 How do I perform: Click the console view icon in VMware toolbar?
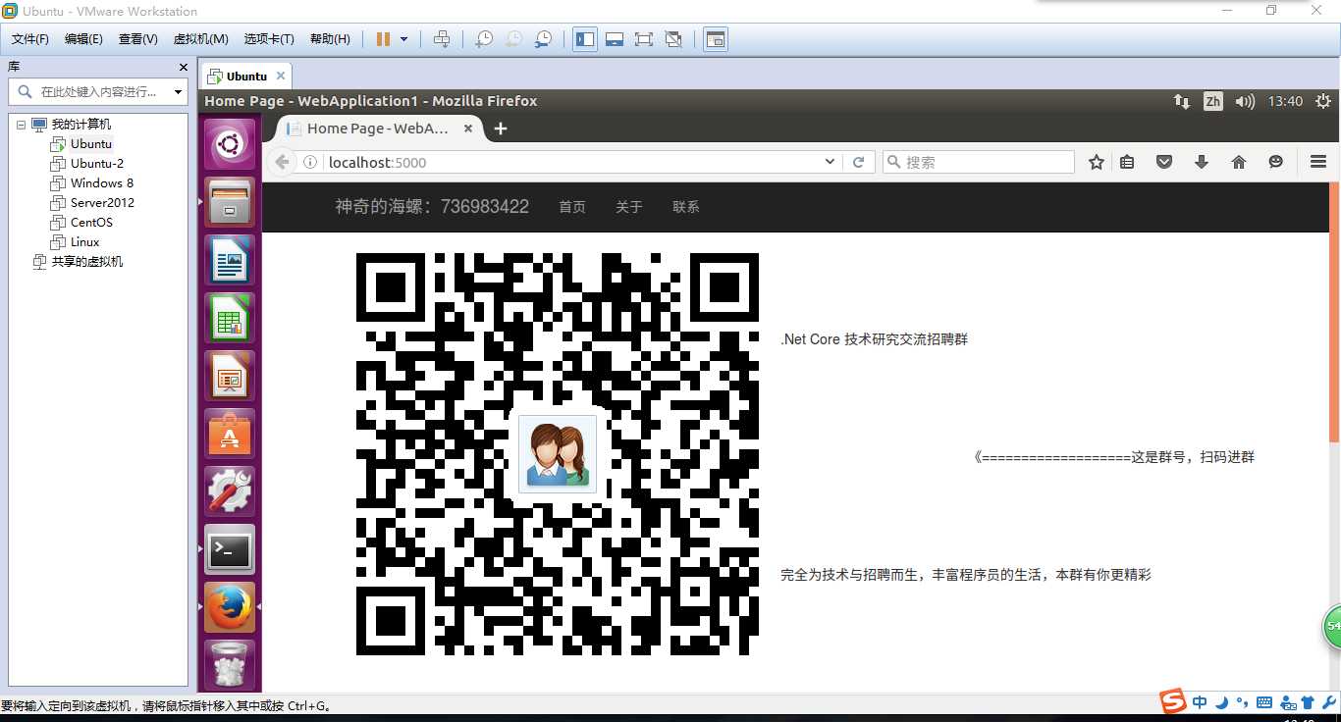point(716,39)
